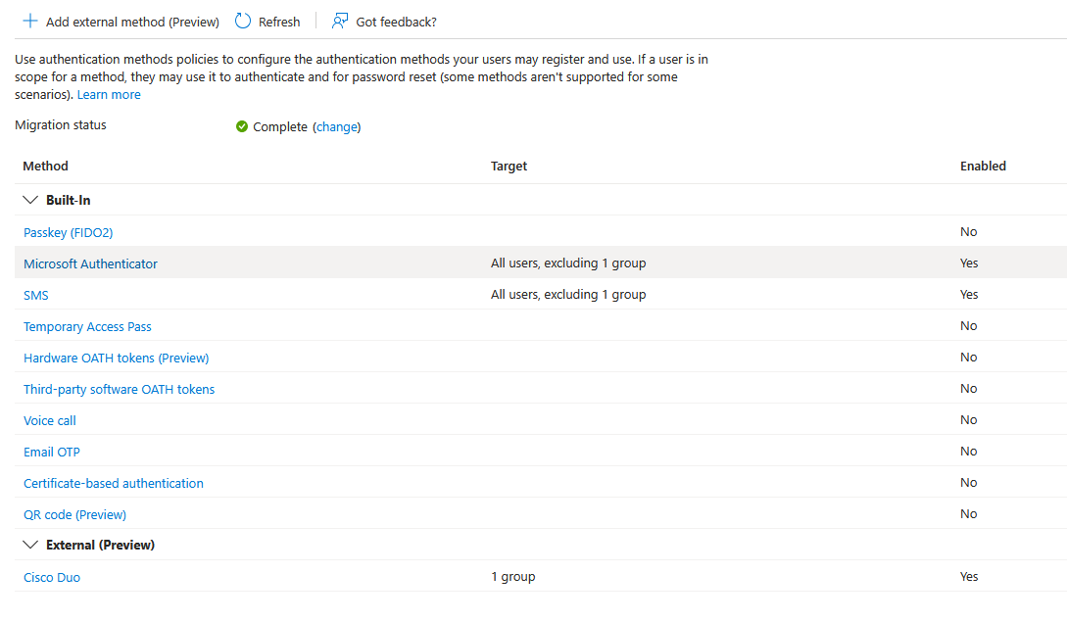Configure the Microsoft Authenticator method
1067x622 pixels.
[x=90, y=263]
